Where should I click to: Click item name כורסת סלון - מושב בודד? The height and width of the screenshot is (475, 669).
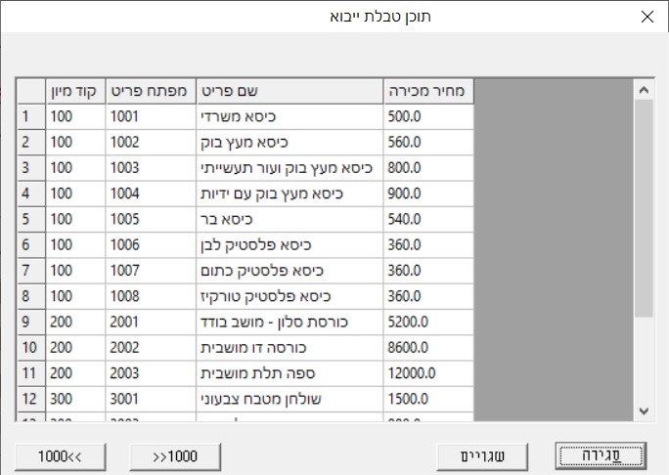click(290, 322)
